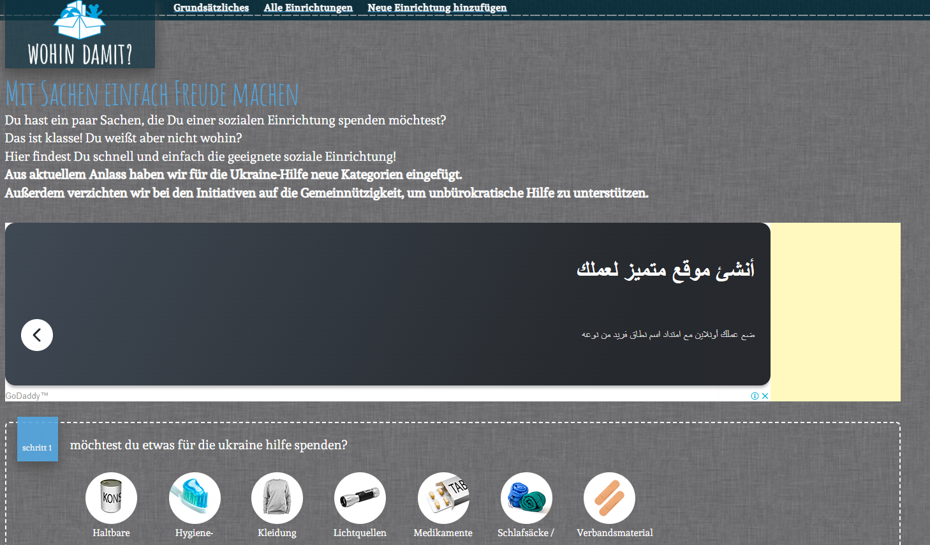930x545 pixels.
Task: Select the Medikamente pills icon
Action: point(443,498)
